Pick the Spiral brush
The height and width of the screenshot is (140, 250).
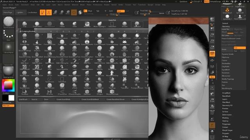(62, 86)
